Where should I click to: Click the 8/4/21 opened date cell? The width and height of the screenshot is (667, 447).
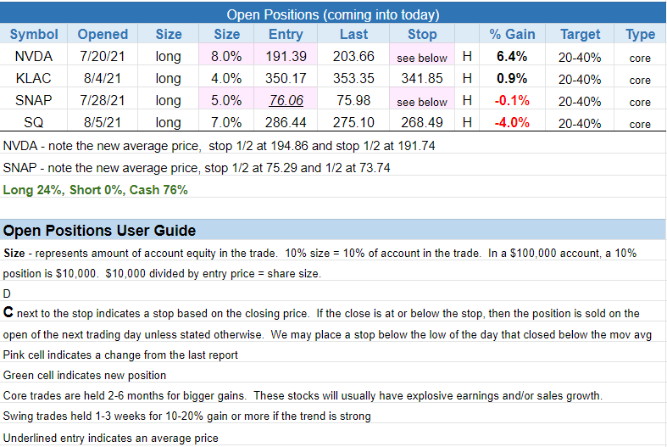pos(103,78)
